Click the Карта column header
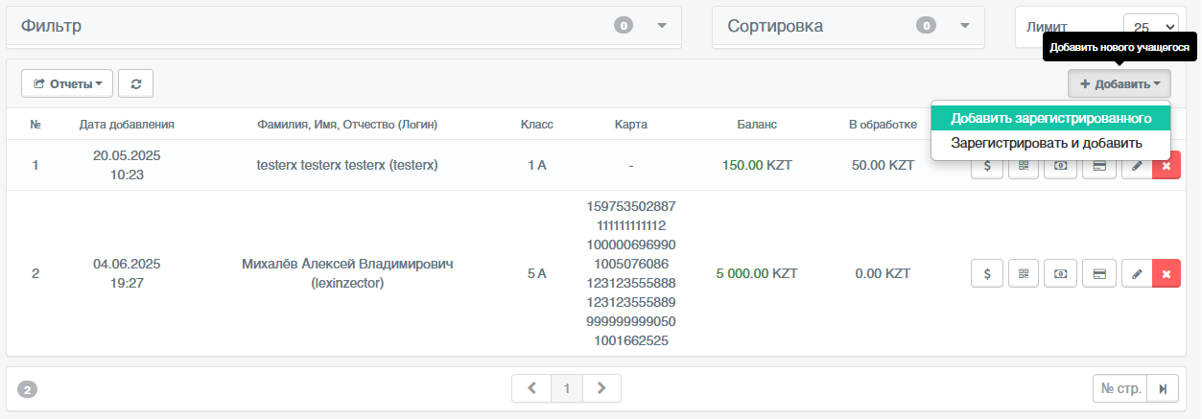 (x=631, y=125)
